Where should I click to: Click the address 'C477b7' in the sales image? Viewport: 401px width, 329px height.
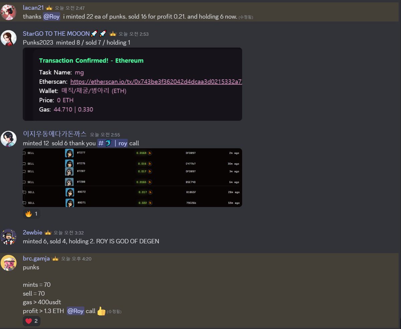191,164
